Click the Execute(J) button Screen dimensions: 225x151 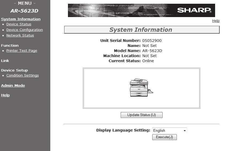tap(165, 137)
